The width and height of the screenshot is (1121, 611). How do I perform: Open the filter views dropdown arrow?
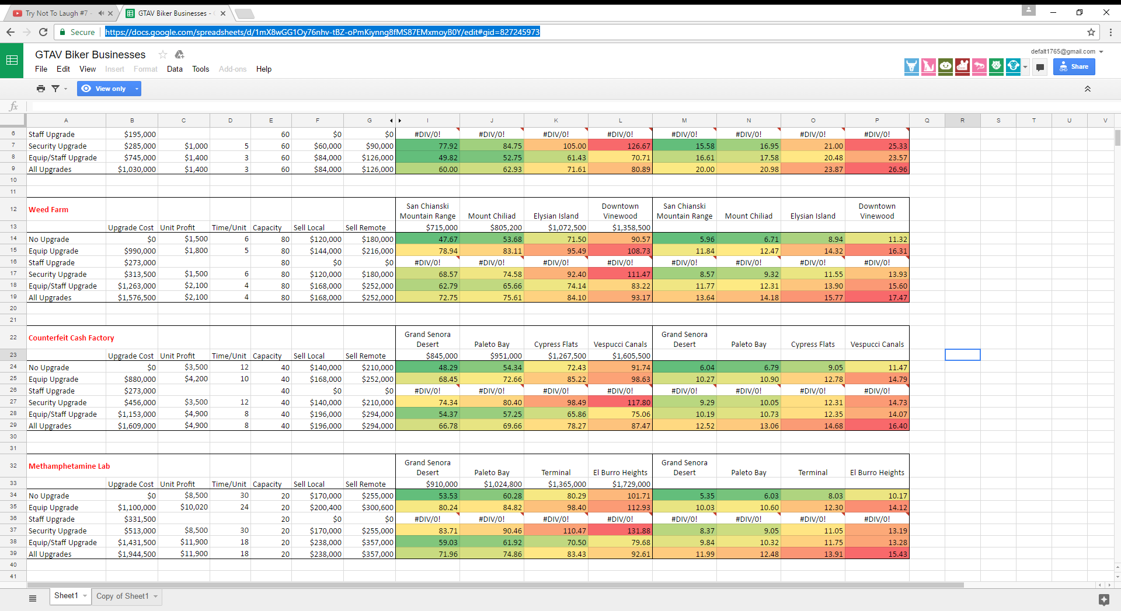tap(65, 89)
